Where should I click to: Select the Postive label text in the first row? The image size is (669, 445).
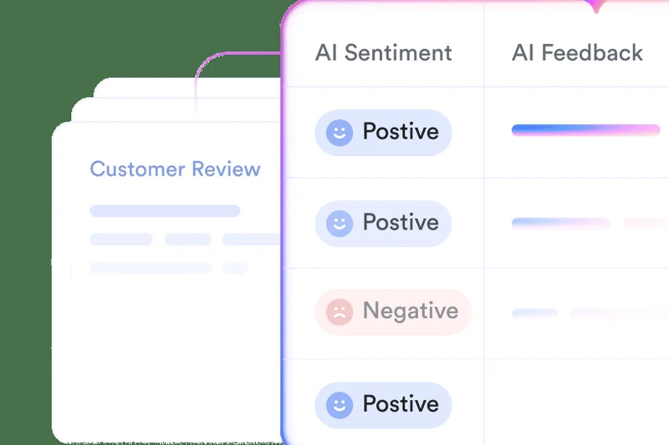[x=400, y=132]
